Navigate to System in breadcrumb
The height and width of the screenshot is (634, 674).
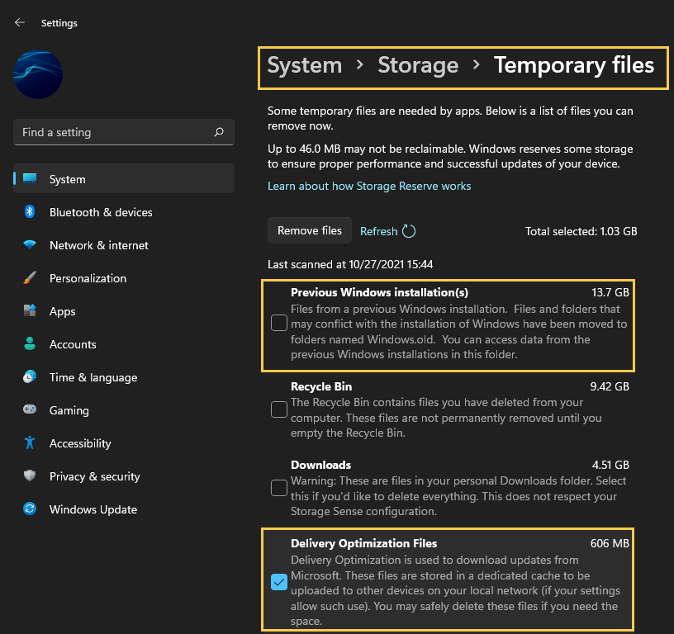[x=305, y=65]
